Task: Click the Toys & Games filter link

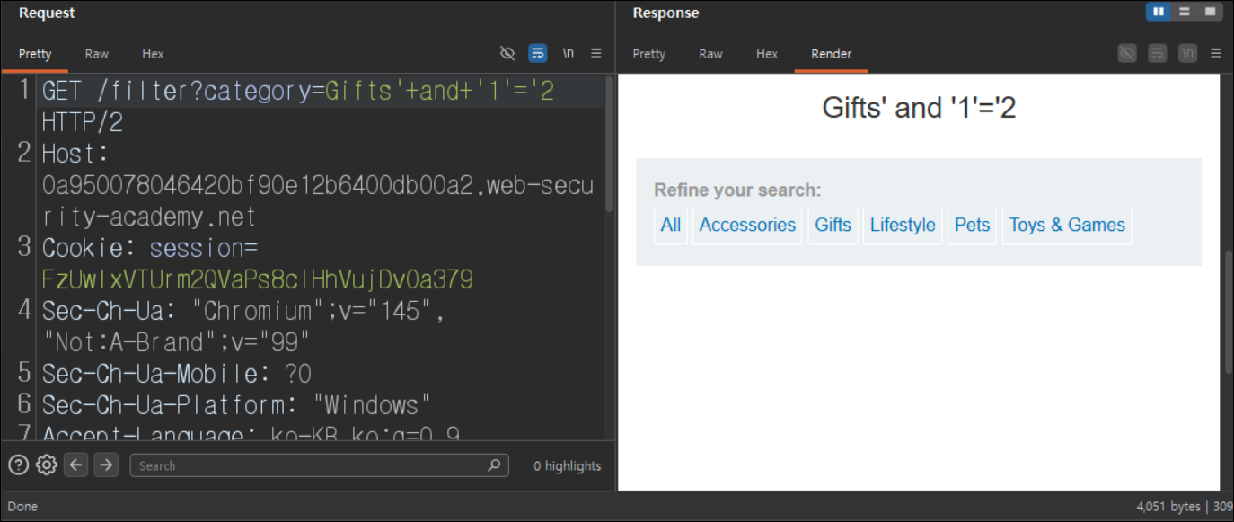Action: tap(1067, 226)
